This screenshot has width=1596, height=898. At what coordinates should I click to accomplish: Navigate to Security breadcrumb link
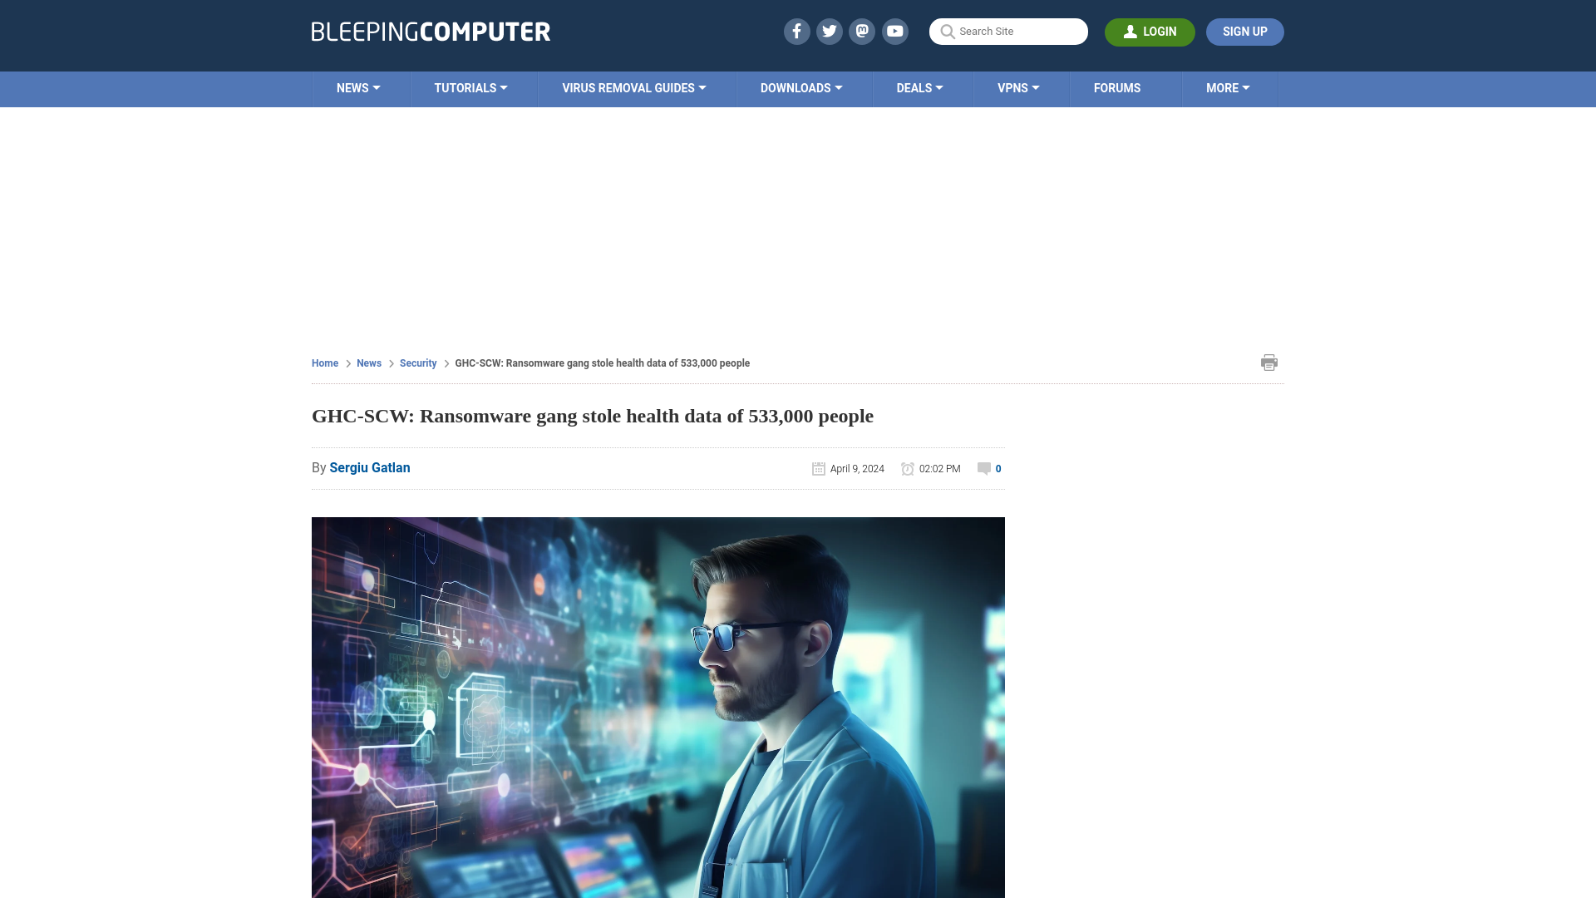tap(417, 363)
